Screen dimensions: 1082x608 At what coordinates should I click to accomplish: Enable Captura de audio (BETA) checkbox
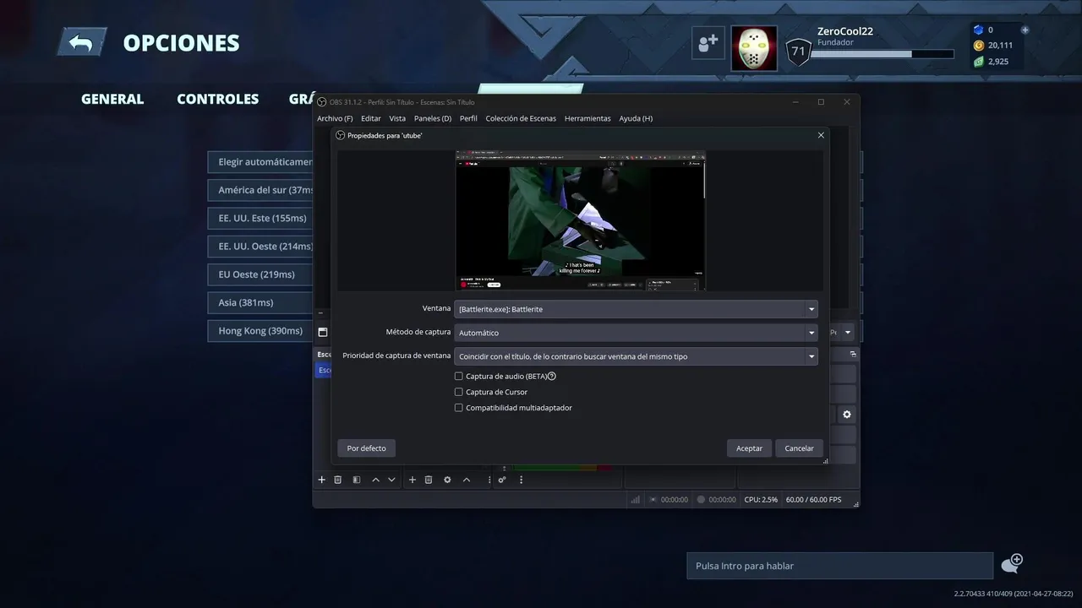(x=459, y=376)
